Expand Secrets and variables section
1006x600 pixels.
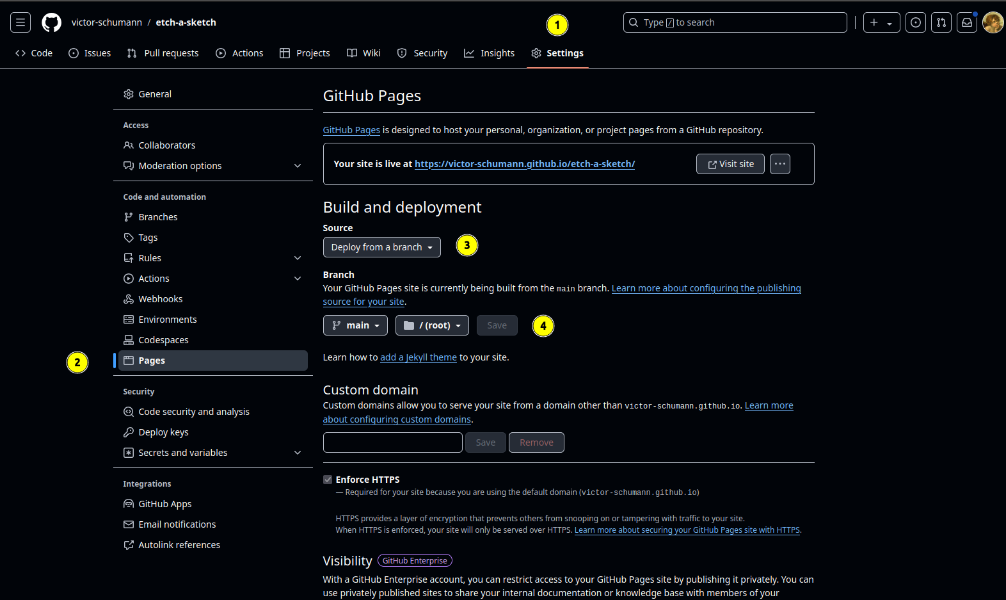[297, 453]
